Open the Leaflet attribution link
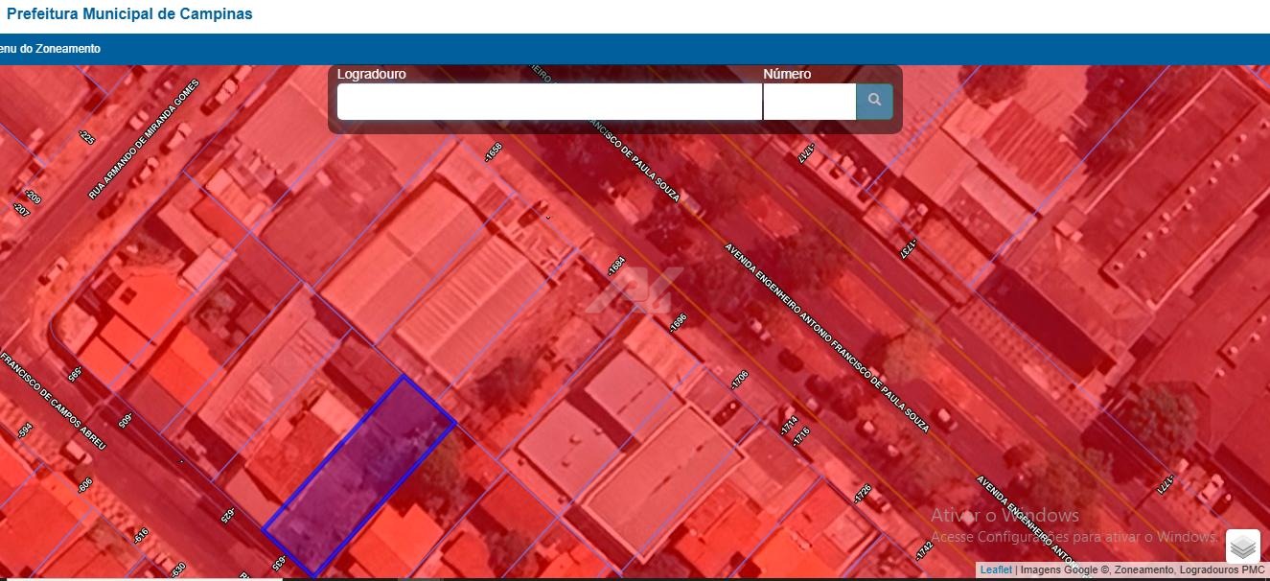The width and height of the screenshot is (1270, 581). click(x=995, y=570)
